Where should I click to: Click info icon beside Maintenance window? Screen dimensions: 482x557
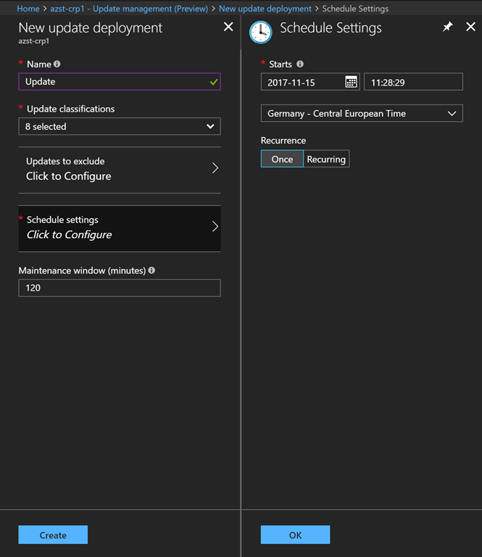click(151, 271)
